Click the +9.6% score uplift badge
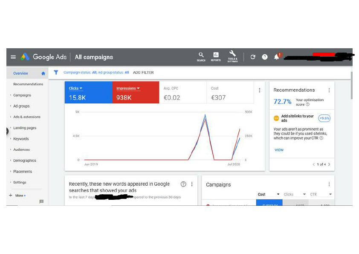This screenshot has width=359, height=254. 324,118
